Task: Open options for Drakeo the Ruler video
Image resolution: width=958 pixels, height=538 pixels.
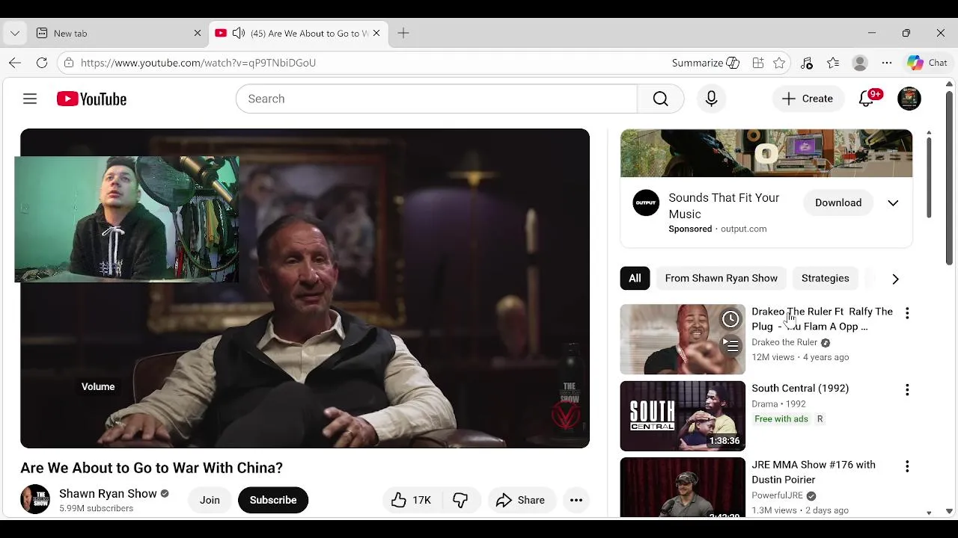Action: pyautogui.click(x=907, y=313)
